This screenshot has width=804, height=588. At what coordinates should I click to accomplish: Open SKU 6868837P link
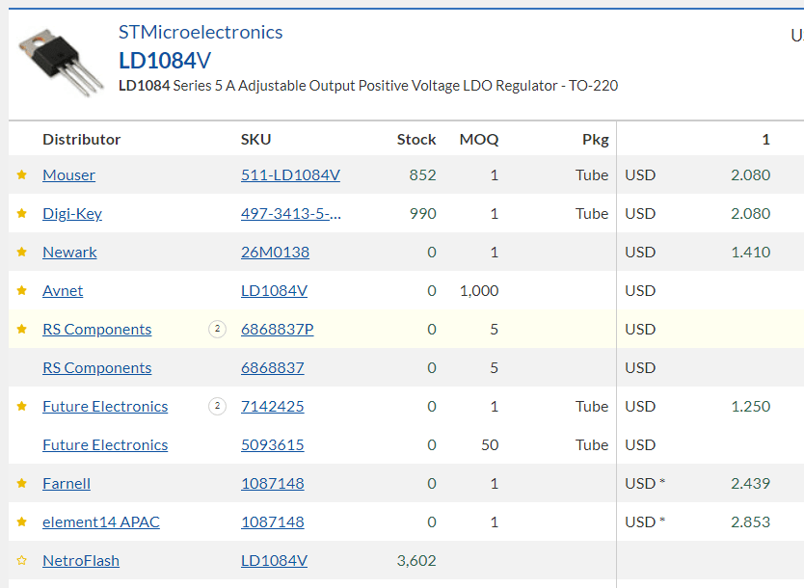coord(278,329)
